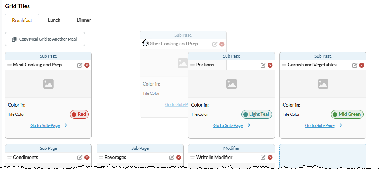This screenshot has width=379, height=169.
Task: Open edit for the Condiments tile
Action: click(x=80, y=158)
